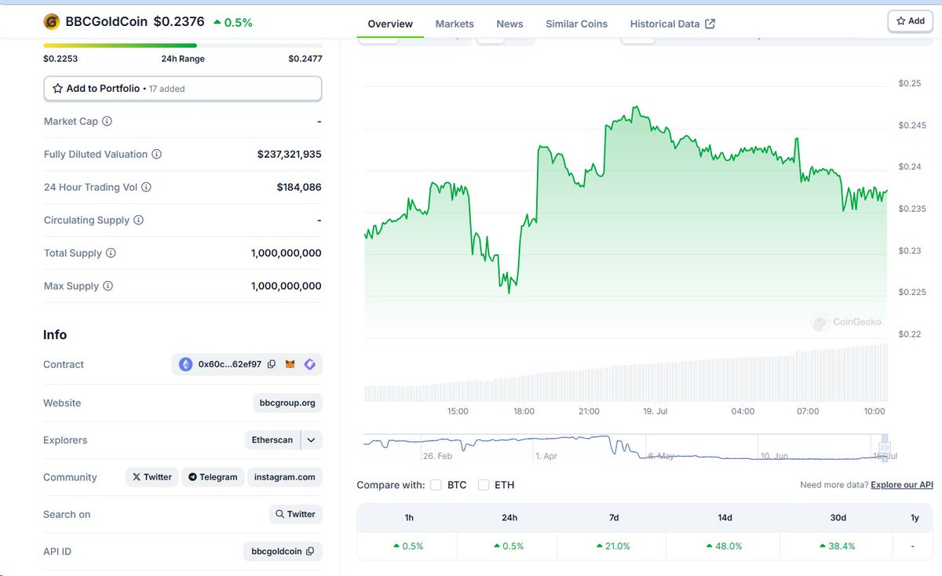Screen dimensions: 942x576
Task: Click the Ethereum icon beside the contract address
Action: coord(186,364)
